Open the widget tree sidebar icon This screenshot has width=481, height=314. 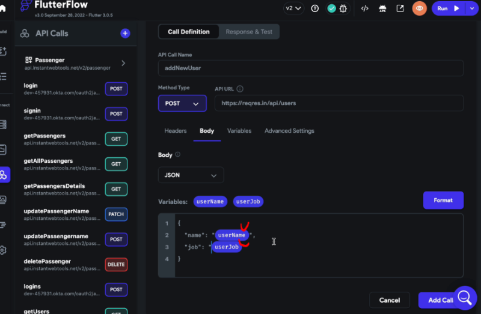(x=3, y=76)
